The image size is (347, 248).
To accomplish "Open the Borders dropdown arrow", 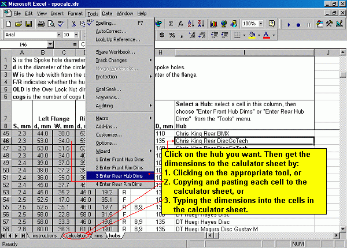I will click(x=244, y=35).
